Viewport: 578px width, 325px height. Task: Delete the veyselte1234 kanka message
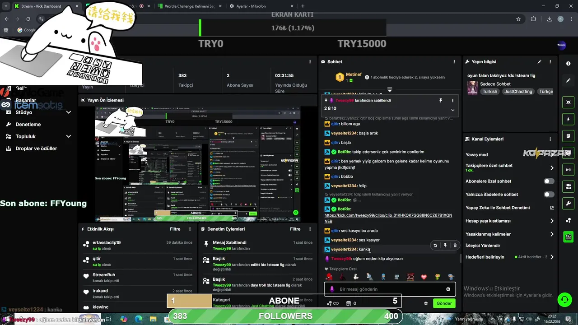[x=455, y=246]
